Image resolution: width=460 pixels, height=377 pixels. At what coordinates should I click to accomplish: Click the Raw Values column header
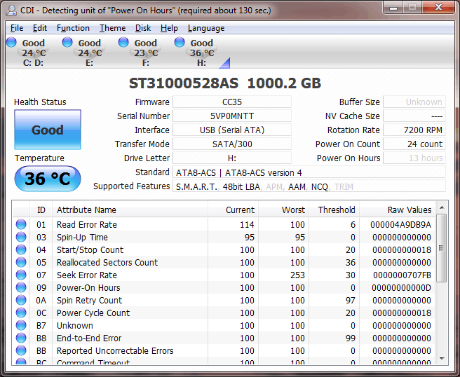[x=397, y=210]
